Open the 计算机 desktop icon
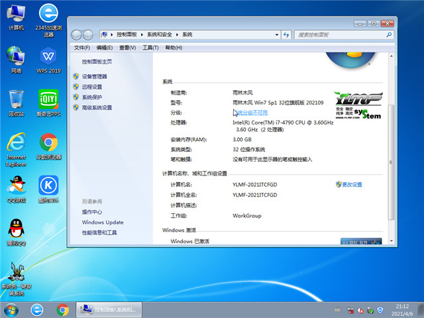Viewport: 424px width, 318px height. coord(16,17)
